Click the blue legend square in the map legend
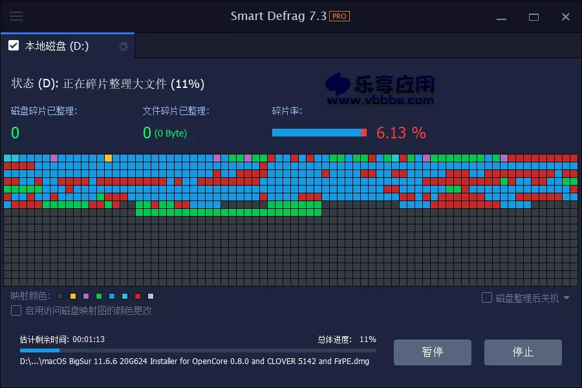This screenshot has height=388, width=582. 111,296
